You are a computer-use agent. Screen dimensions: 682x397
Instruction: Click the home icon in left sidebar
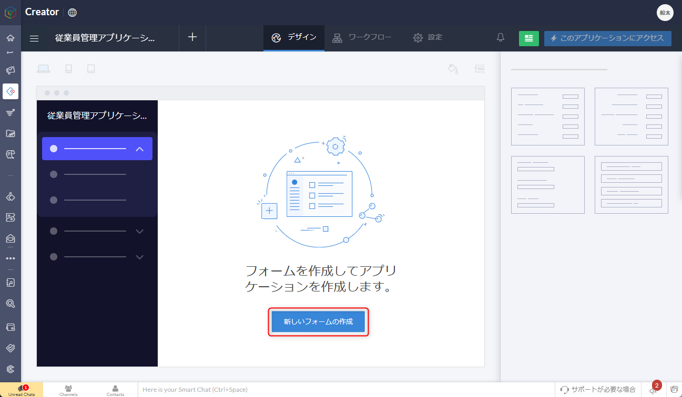(x=11, y=38)
